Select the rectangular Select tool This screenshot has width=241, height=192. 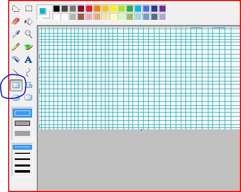pos(29,9)
